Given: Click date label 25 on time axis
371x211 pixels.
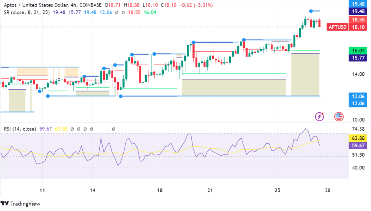Looking at the screenshot, I should point(277,190).
